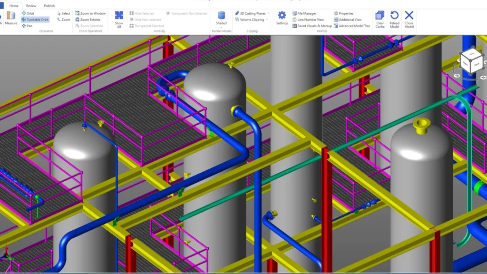This screenshot has height=274, width=487.
Task: Click the Close Model icon
Action: (409, 19)
